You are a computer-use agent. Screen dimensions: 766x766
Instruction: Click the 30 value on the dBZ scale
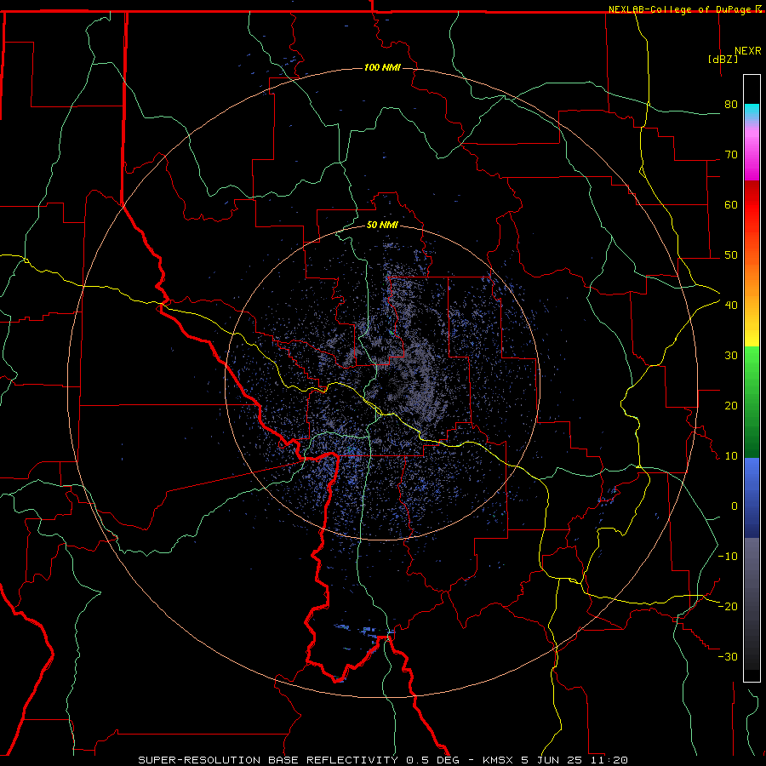[x=731, y=356]
